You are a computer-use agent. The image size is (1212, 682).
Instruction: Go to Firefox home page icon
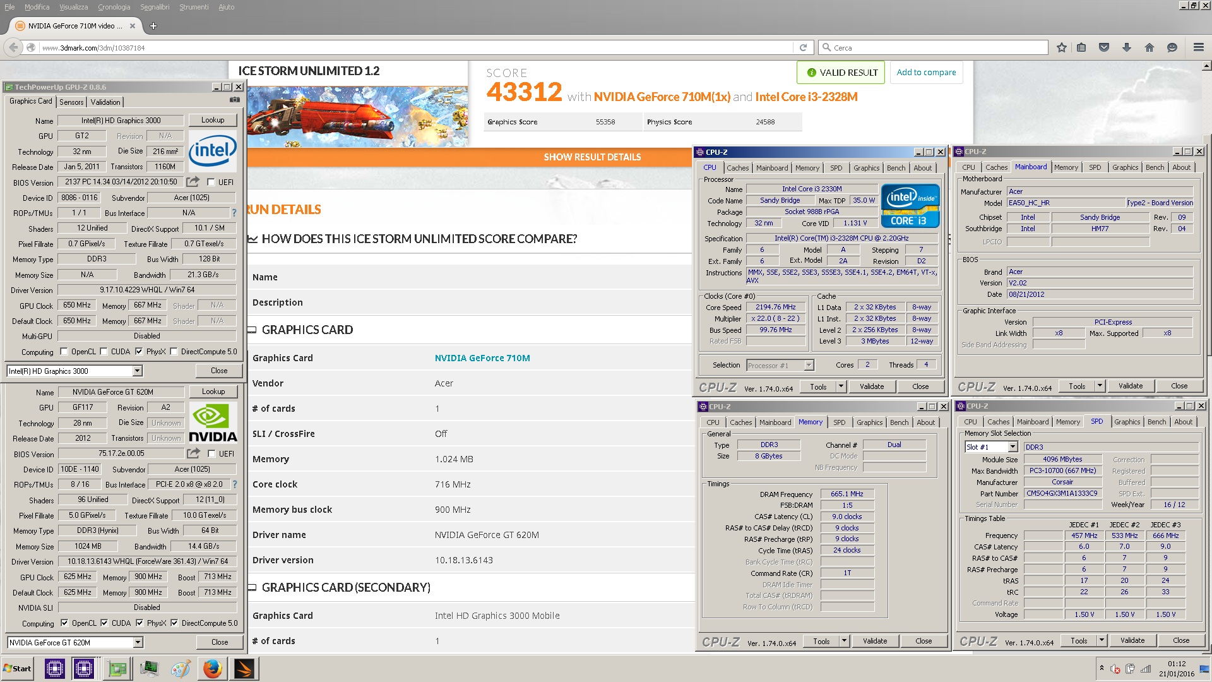(x=1150, y=47)
